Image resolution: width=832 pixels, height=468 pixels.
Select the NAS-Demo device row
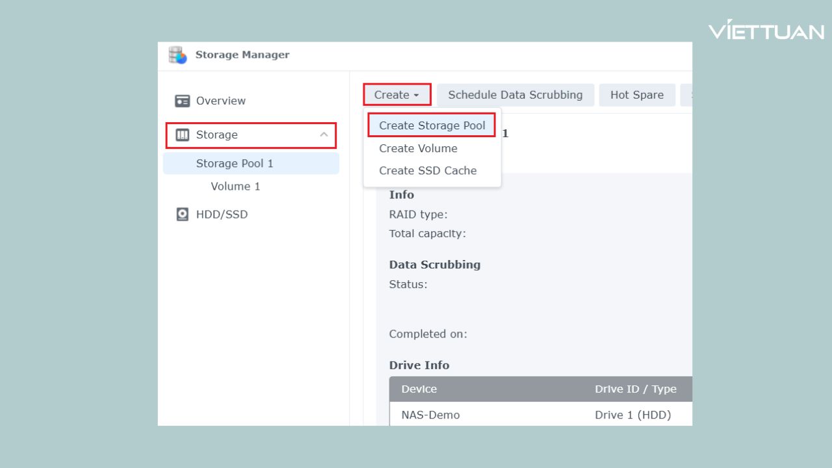[x=430, y=415]
